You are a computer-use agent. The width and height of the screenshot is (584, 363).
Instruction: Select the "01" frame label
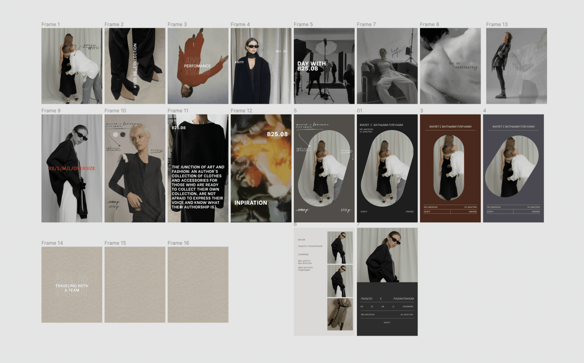click(360, 111)
